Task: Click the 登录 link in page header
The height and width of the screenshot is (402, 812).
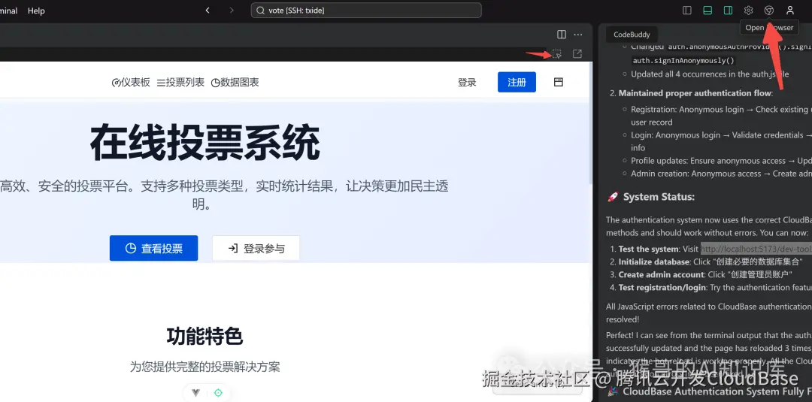Action: pyautogui.click(x=467, y=82)
